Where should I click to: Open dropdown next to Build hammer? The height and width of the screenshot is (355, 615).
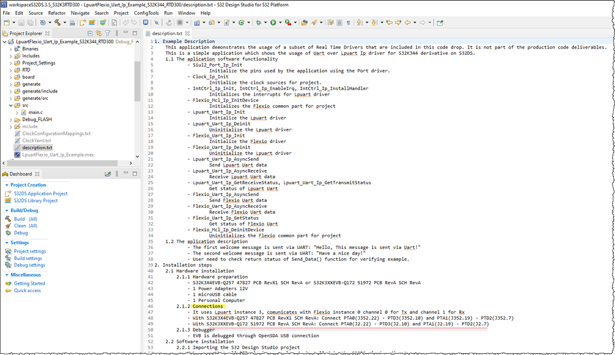(65, 23)
